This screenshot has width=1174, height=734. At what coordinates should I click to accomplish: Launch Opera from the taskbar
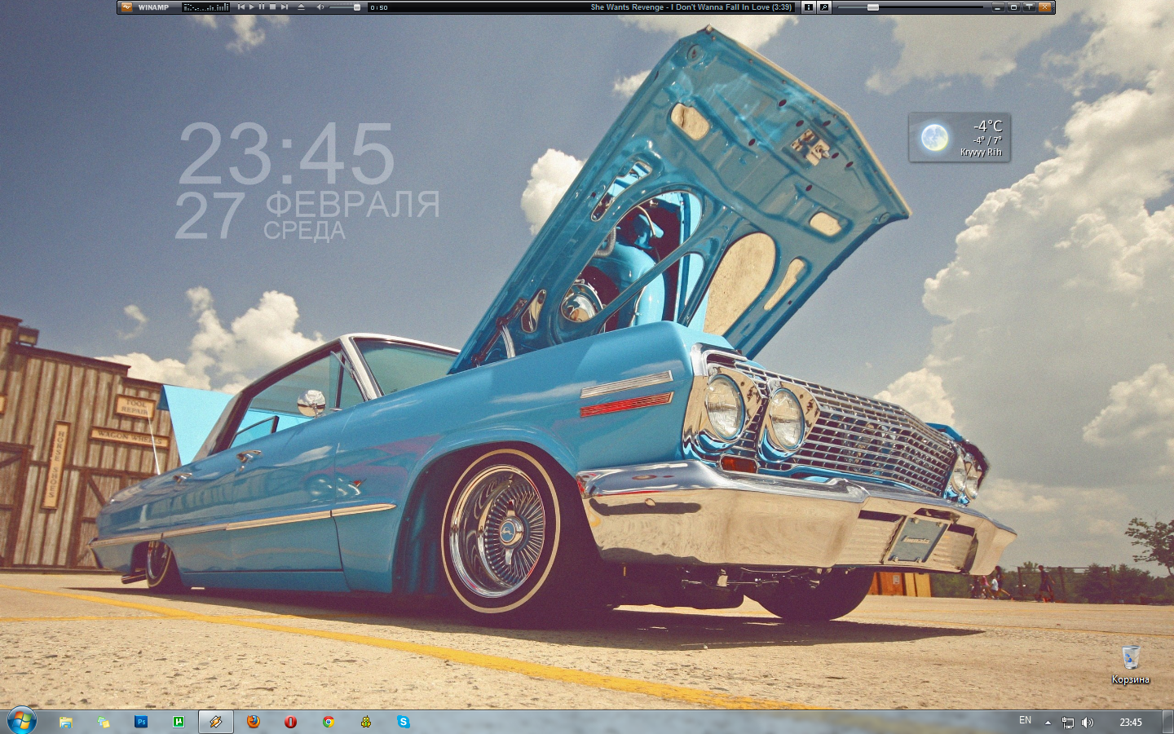[291, 722]
